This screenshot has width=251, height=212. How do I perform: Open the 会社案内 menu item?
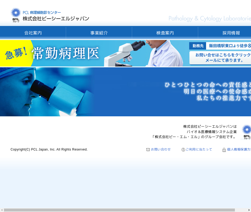pyautogui.click(x=33, y=33)
